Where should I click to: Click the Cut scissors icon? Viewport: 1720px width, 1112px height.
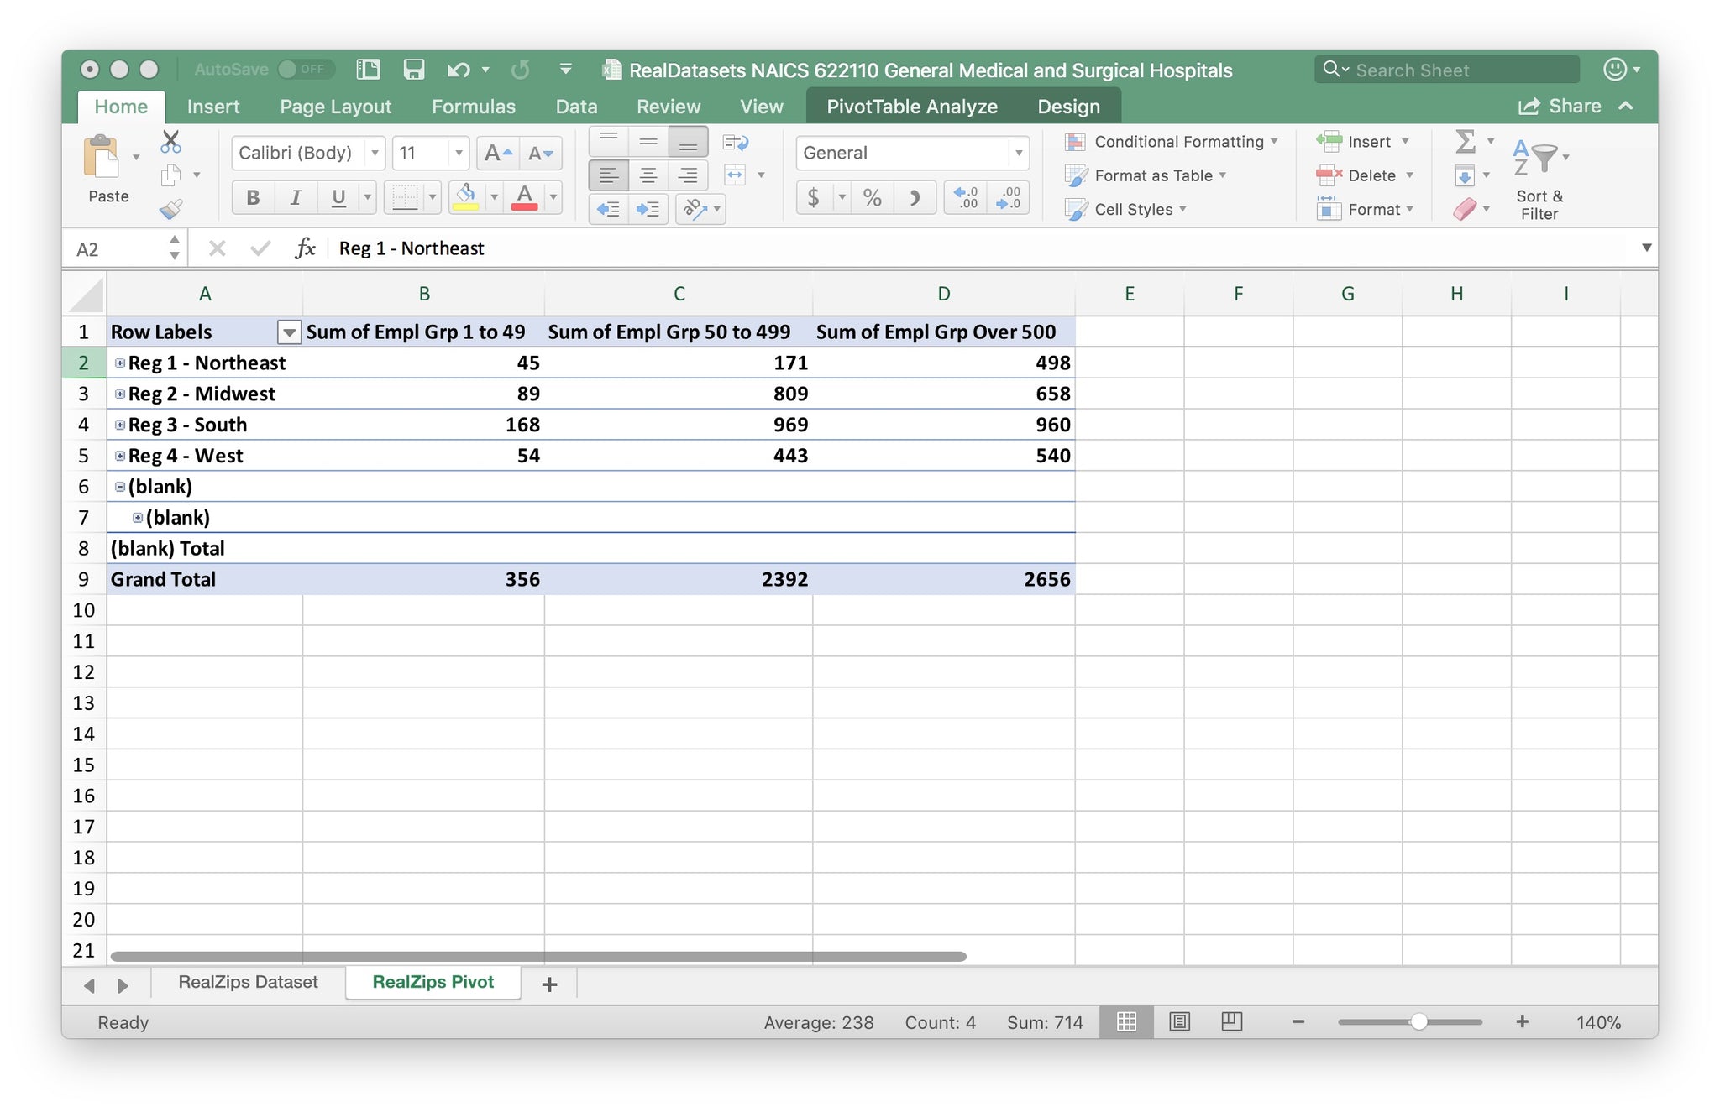(170, 141)
